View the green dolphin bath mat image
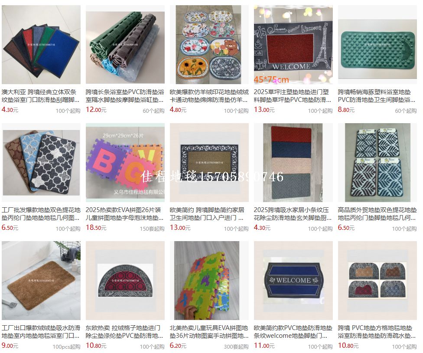 (x=377, y=45)
